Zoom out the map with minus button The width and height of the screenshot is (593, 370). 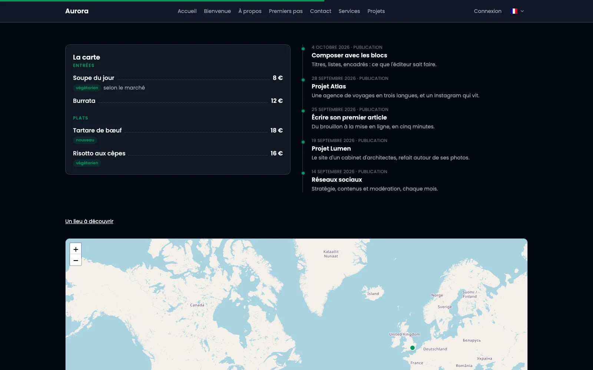pyautogui.click(x=76, y=260)
